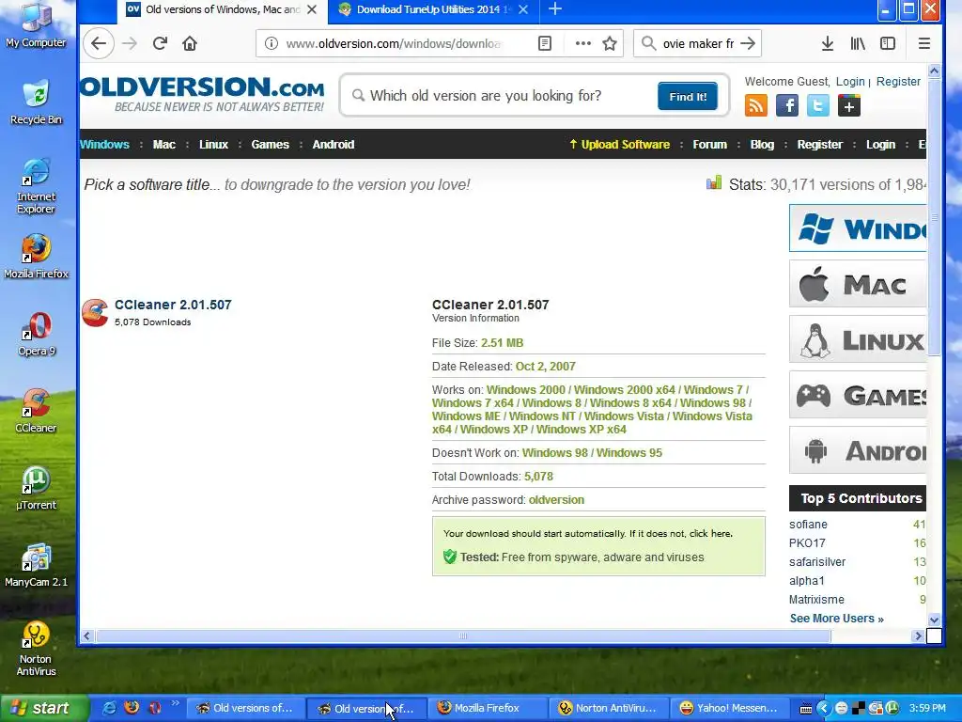Screen dimensions: 962x722
Task: Select Windows in site navigation bar
Action: pyautogui.click(x=104, y=144)
